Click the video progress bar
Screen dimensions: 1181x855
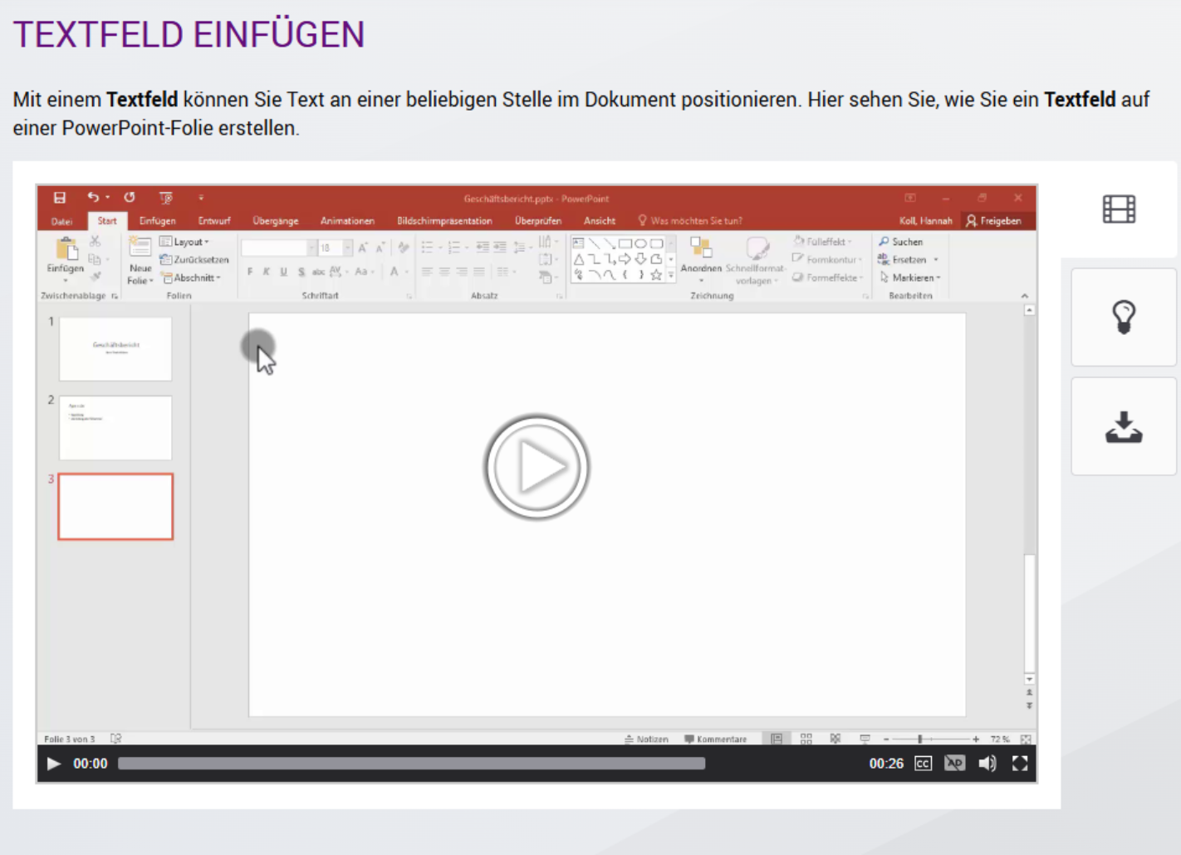pyautogui.click(x=411, y=763)
